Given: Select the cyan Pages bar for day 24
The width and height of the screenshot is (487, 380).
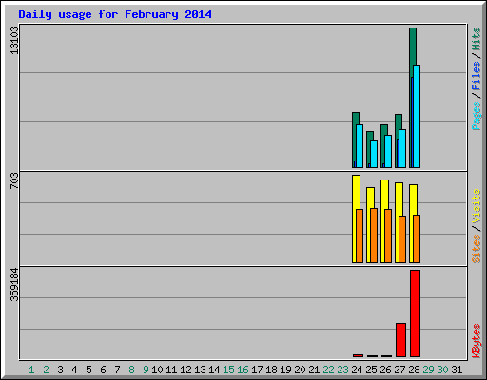Looking at the screenshot, I should click(x=360, y=146).
